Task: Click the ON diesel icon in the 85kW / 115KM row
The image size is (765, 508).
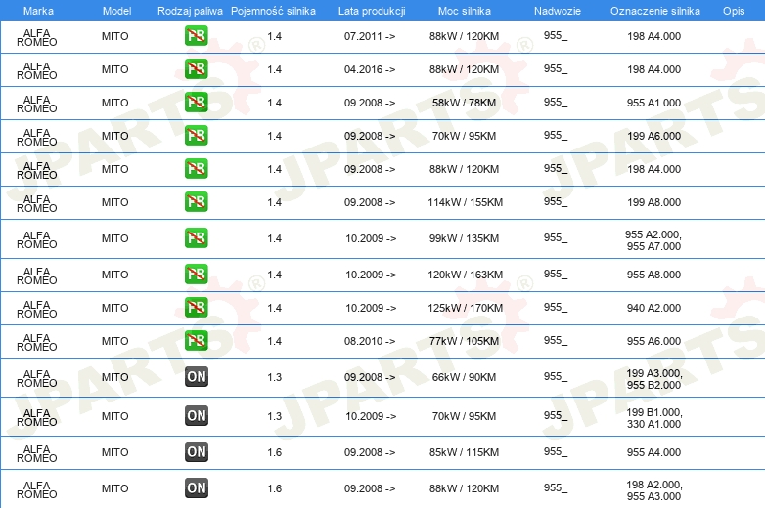Action: click(x=196, y=452)
